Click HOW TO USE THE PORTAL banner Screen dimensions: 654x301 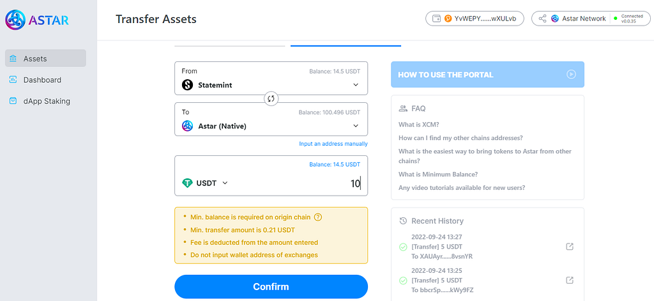pyautogui.click(x=487, y=75)
